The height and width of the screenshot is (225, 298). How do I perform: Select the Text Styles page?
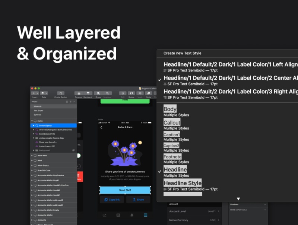38,110
